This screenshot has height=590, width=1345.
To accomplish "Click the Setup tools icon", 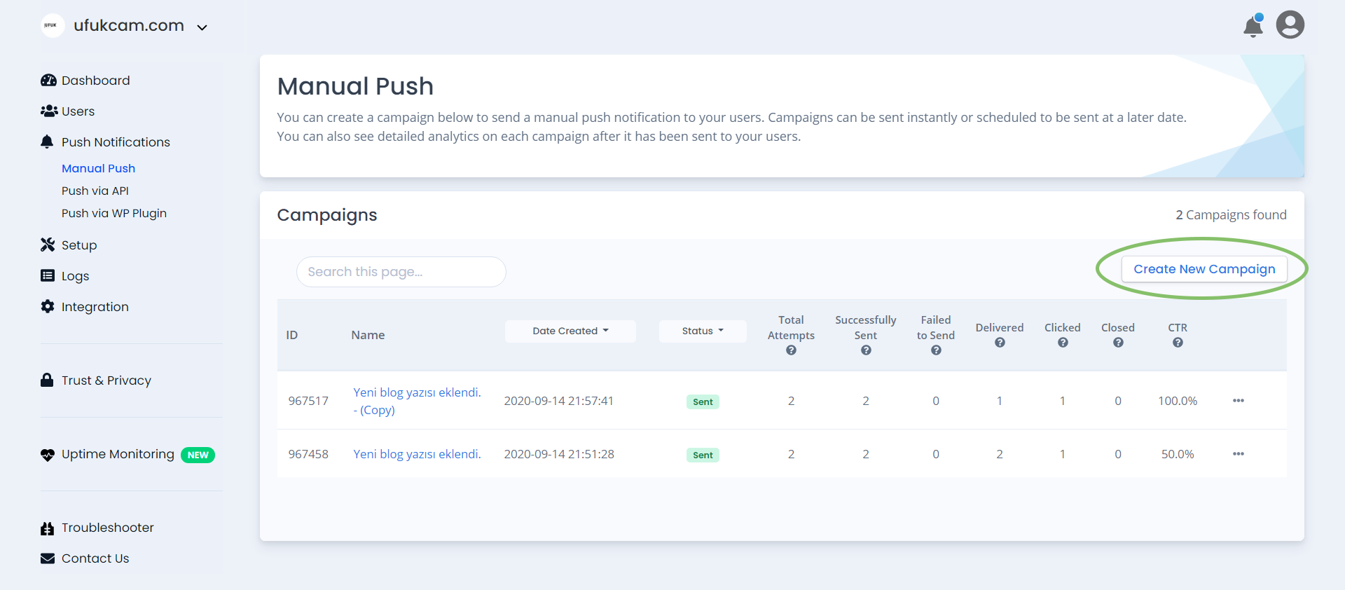I will [48, 245].
